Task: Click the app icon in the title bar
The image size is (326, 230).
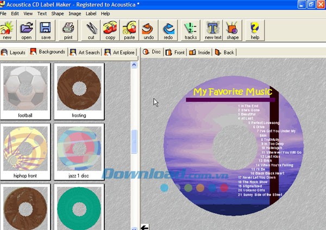Action: [2, 4]
